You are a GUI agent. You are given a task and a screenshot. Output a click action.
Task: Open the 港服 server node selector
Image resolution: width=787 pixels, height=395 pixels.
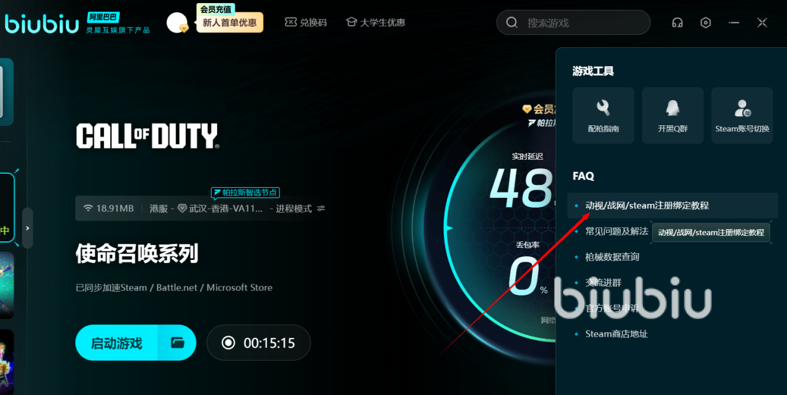pos(159,208)
